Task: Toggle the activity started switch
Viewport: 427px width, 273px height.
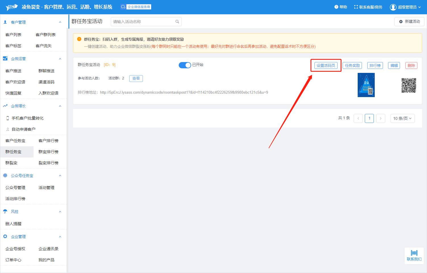Action: coord(185,65)
